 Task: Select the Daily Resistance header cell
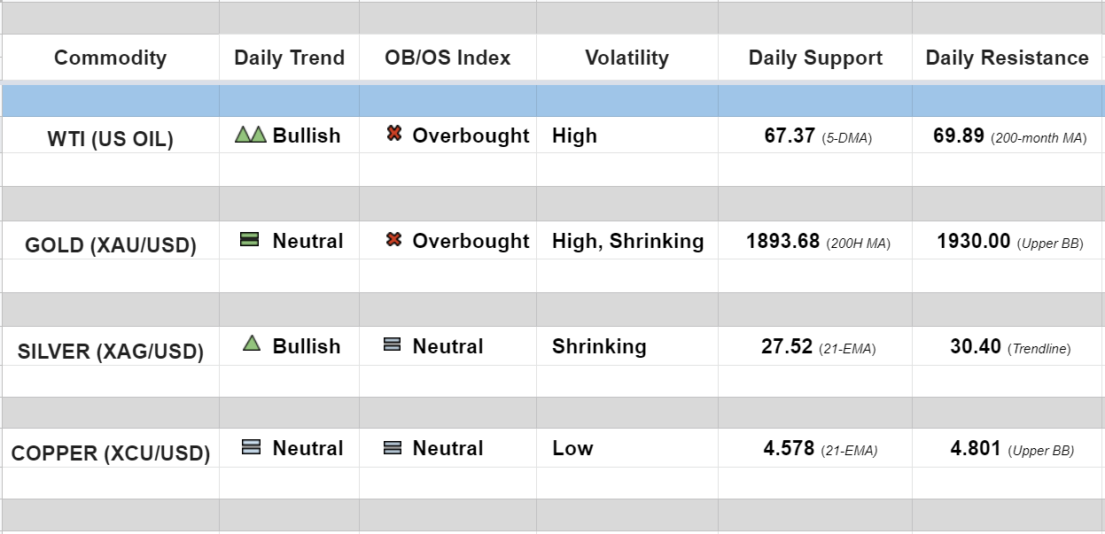1008,58
